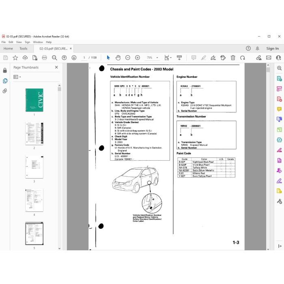Click thumbnails panel scroll down arrow

point(59,248)
